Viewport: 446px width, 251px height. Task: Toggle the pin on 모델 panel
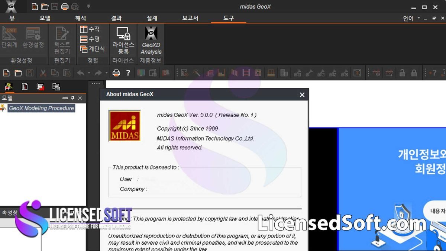pyautogui.click(x=73, y=98)
